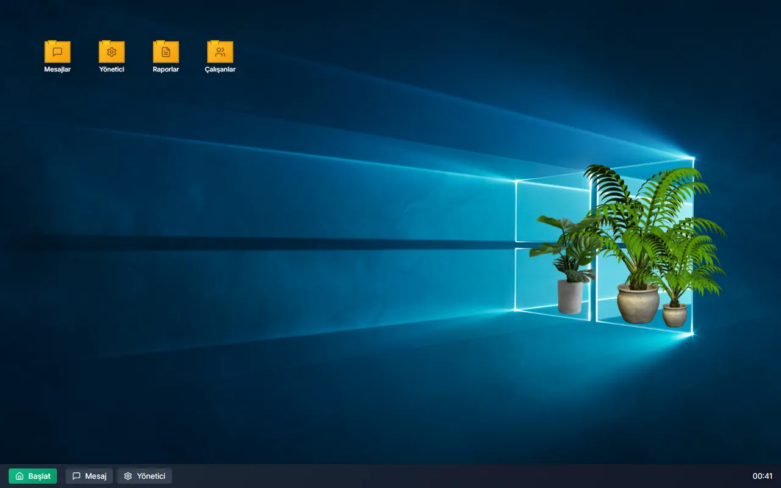Click the Başlat start button
Viewport: 781px width, 488px height.
click(33, 476)
